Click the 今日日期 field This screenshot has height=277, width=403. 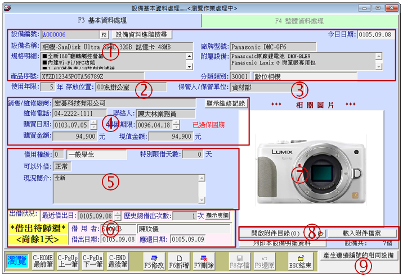[x=376, y=35]
